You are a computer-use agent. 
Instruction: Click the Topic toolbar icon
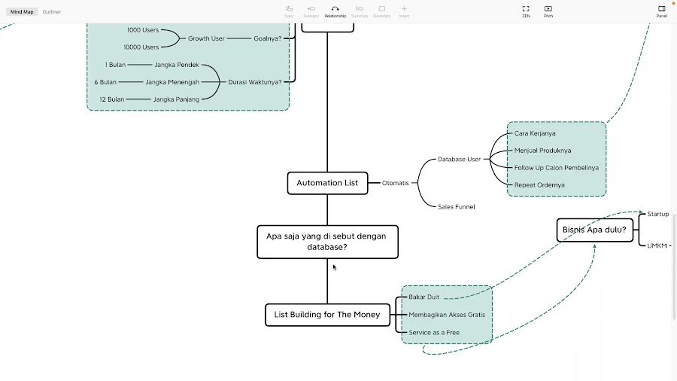coord(289,11)
